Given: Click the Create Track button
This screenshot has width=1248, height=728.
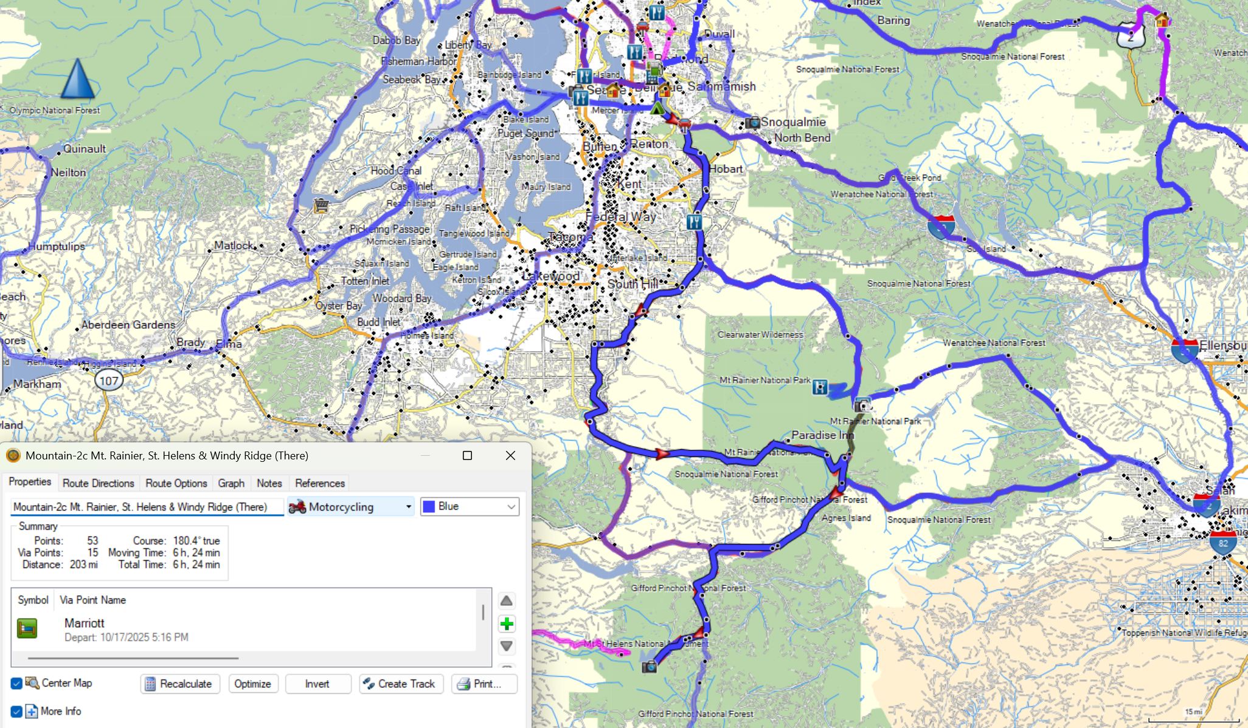Looking at the screenshot, I should [400, 684].
